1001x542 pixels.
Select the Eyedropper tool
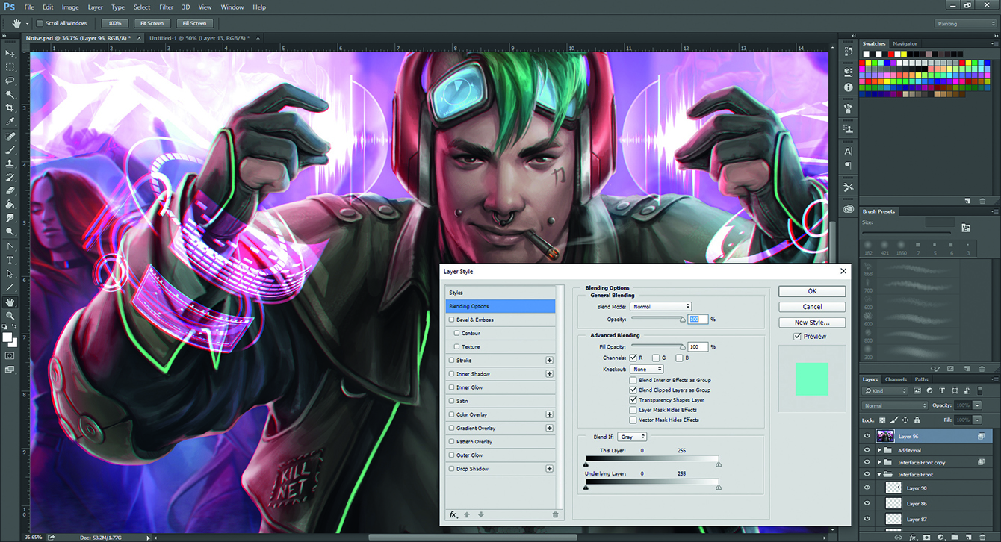10,122
